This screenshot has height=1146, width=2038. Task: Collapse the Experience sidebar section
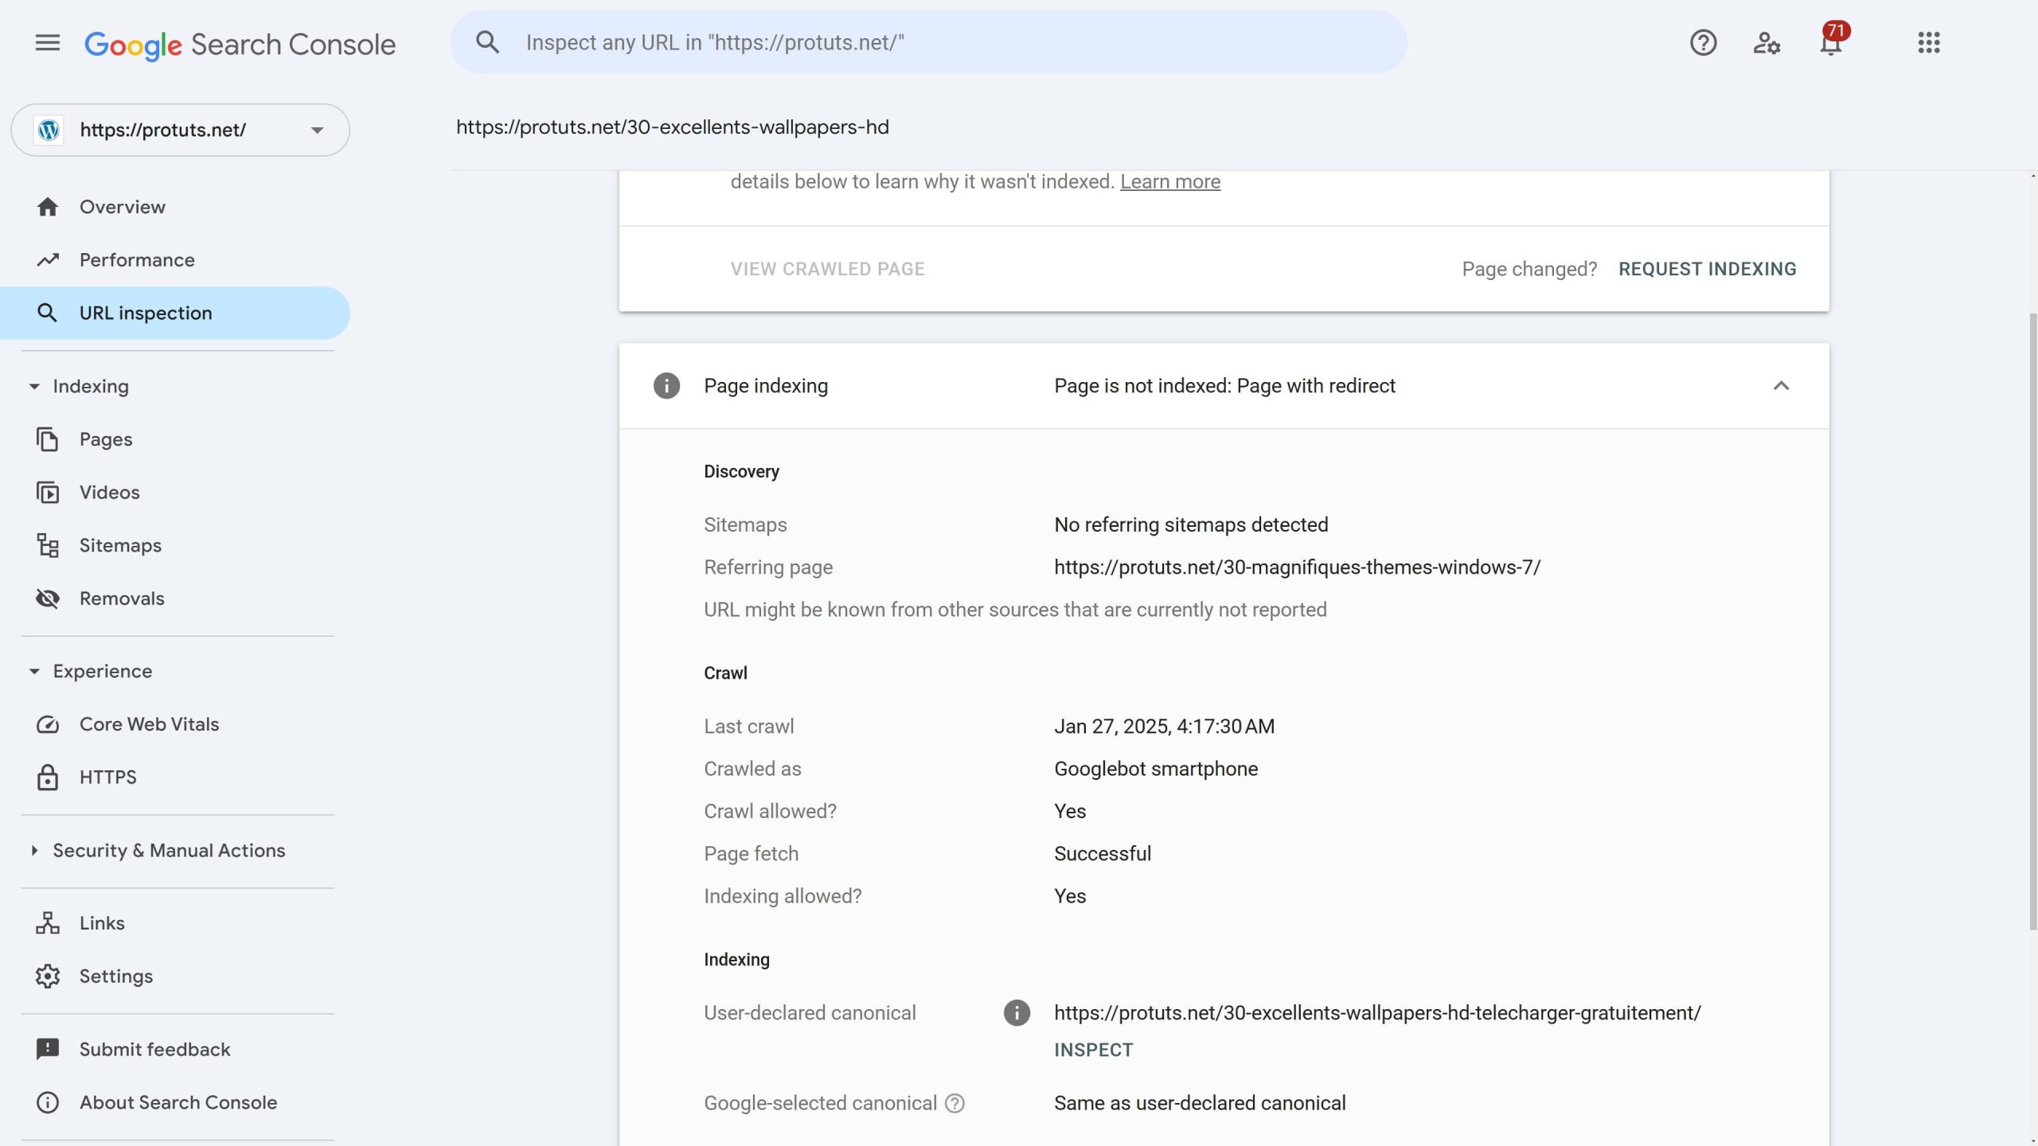[34, 672]
